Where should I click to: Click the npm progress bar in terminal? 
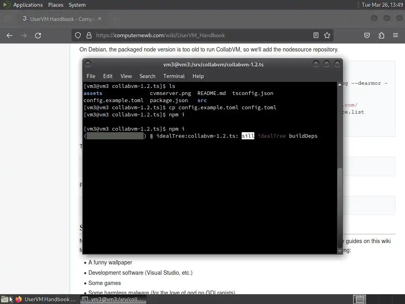tap(115, 136)
